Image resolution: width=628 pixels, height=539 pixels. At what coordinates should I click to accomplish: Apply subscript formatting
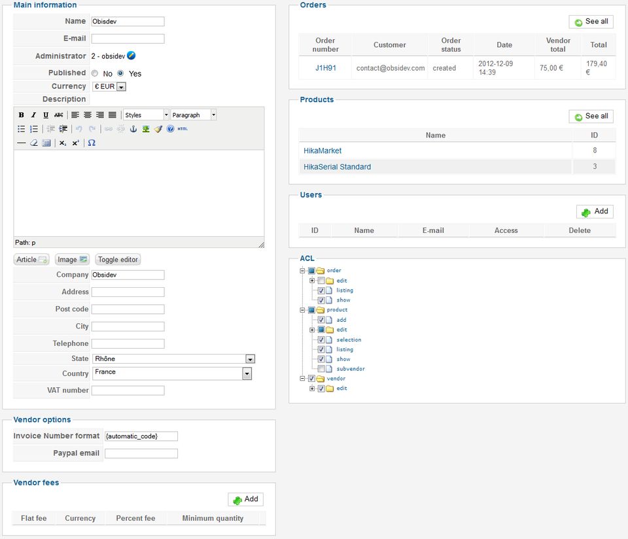point(63,143)
